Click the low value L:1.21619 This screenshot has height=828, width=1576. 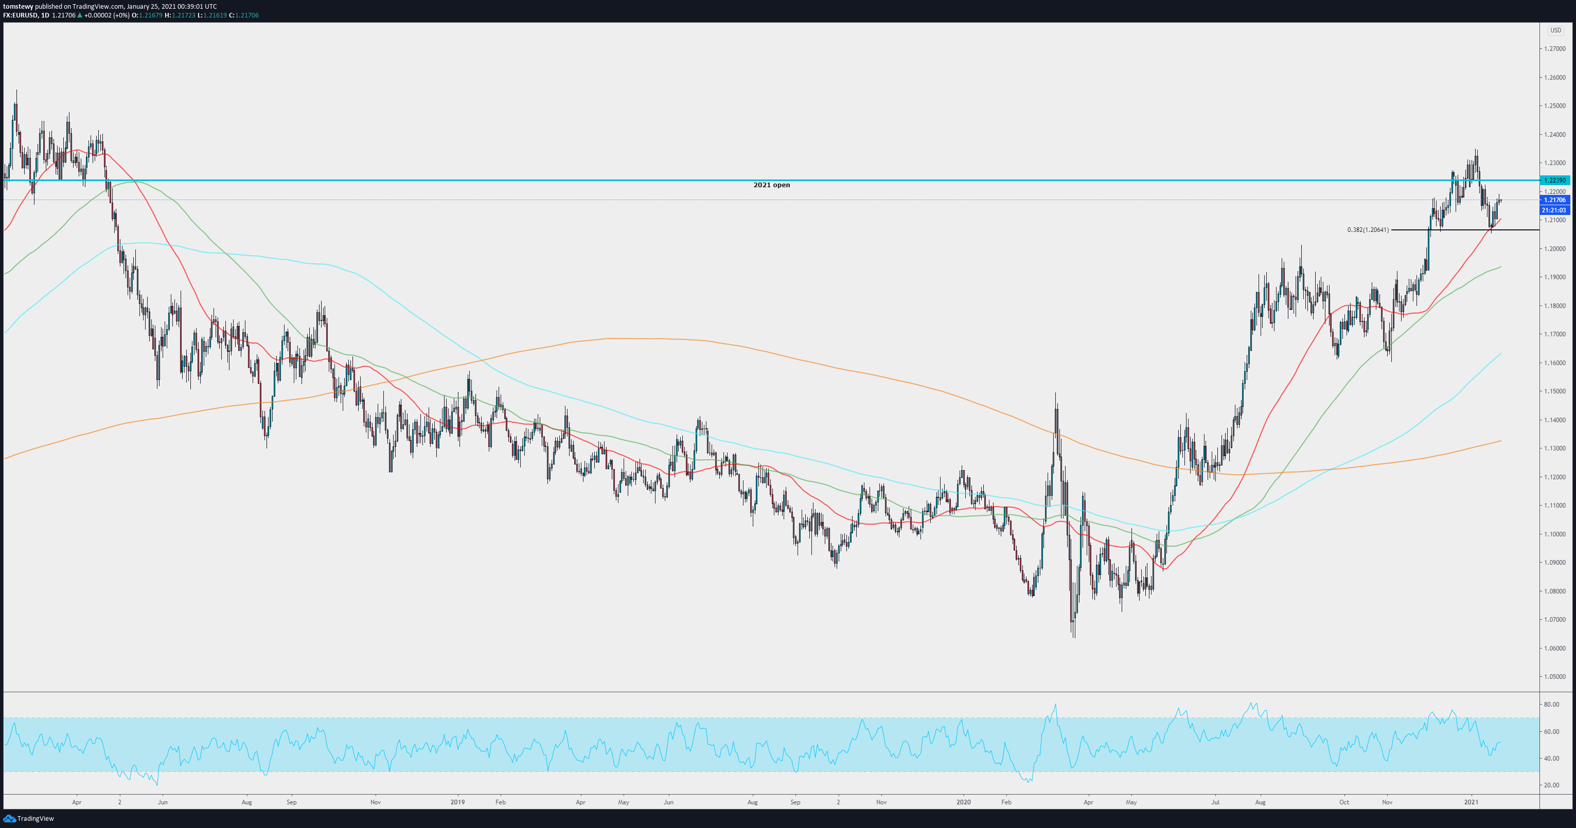pos(211,15)
